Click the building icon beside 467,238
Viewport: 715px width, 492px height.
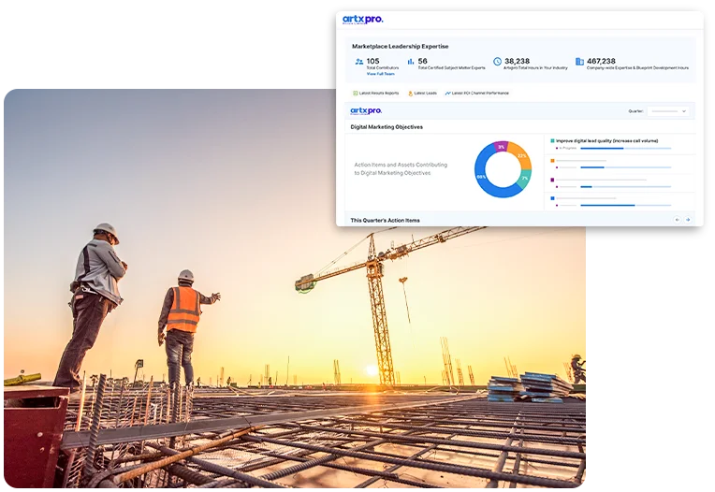[x=579, y=62]
